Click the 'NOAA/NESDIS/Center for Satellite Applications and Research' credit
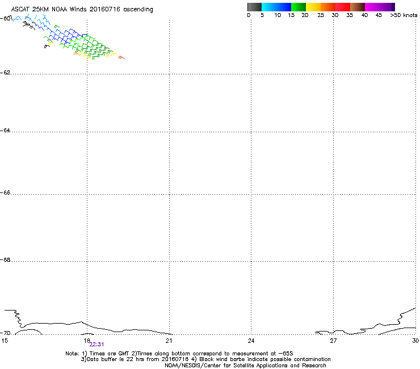 tap(245, 366)
